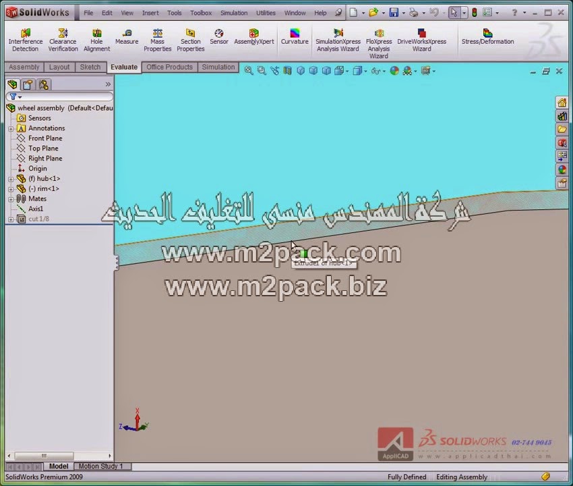Open the Display Style dropdown

365,72
